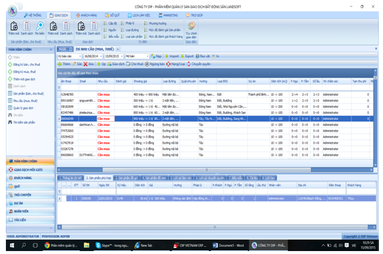The width and height of the screenshot is (383, 254).
Task: Click the Sửa edit toolbar icon
Action: tap(76, 63)
